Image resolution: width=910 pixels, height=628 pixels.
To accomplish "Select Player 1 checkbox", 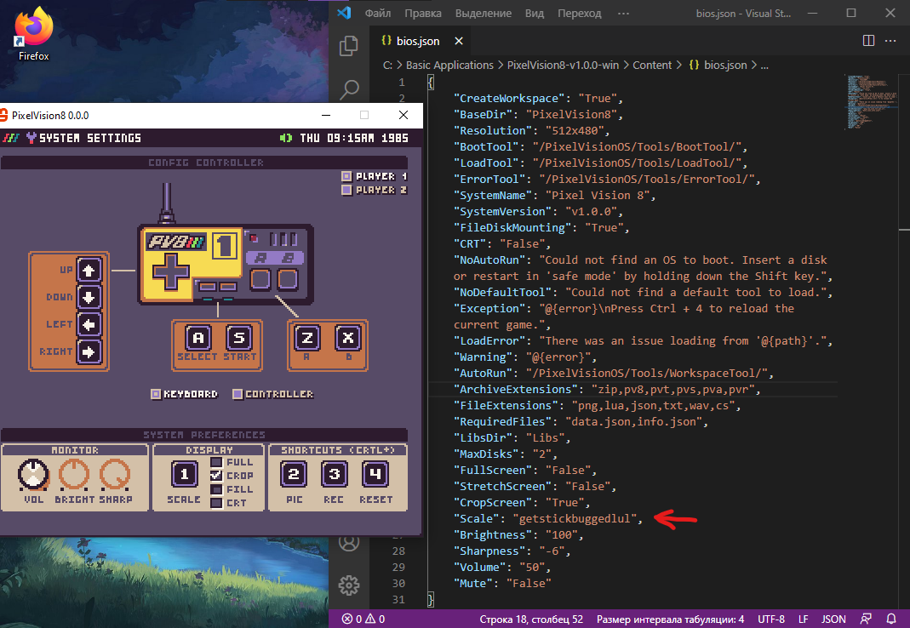I will pyautogui.click(x=346, y=176).
